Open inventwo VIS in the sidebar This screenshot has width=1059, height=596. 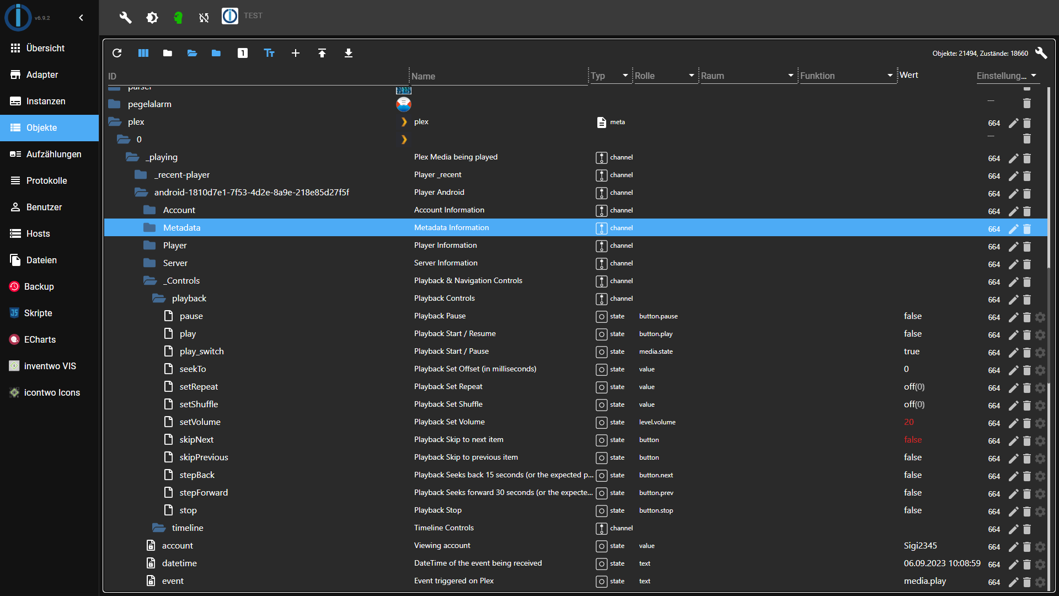(x=50, y=366)
